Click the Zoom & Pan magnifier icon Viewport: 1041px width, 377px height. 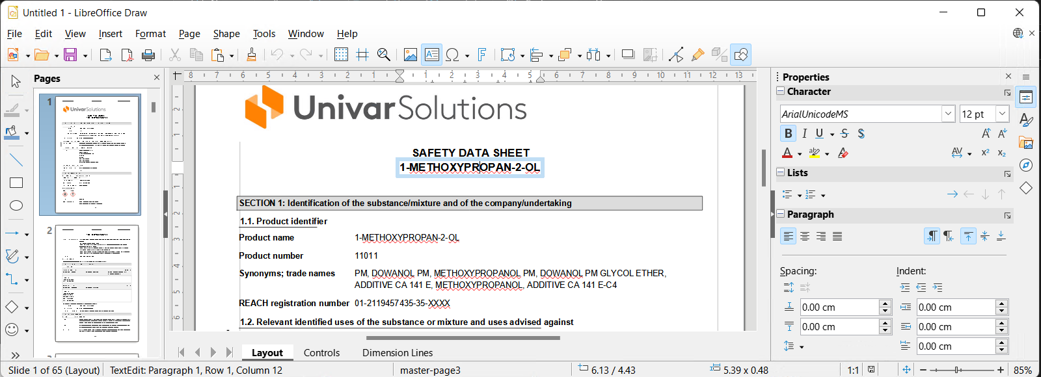[384, 55]
